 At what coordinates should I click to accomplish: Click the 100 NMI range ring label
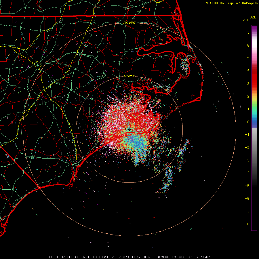[129, 23]
